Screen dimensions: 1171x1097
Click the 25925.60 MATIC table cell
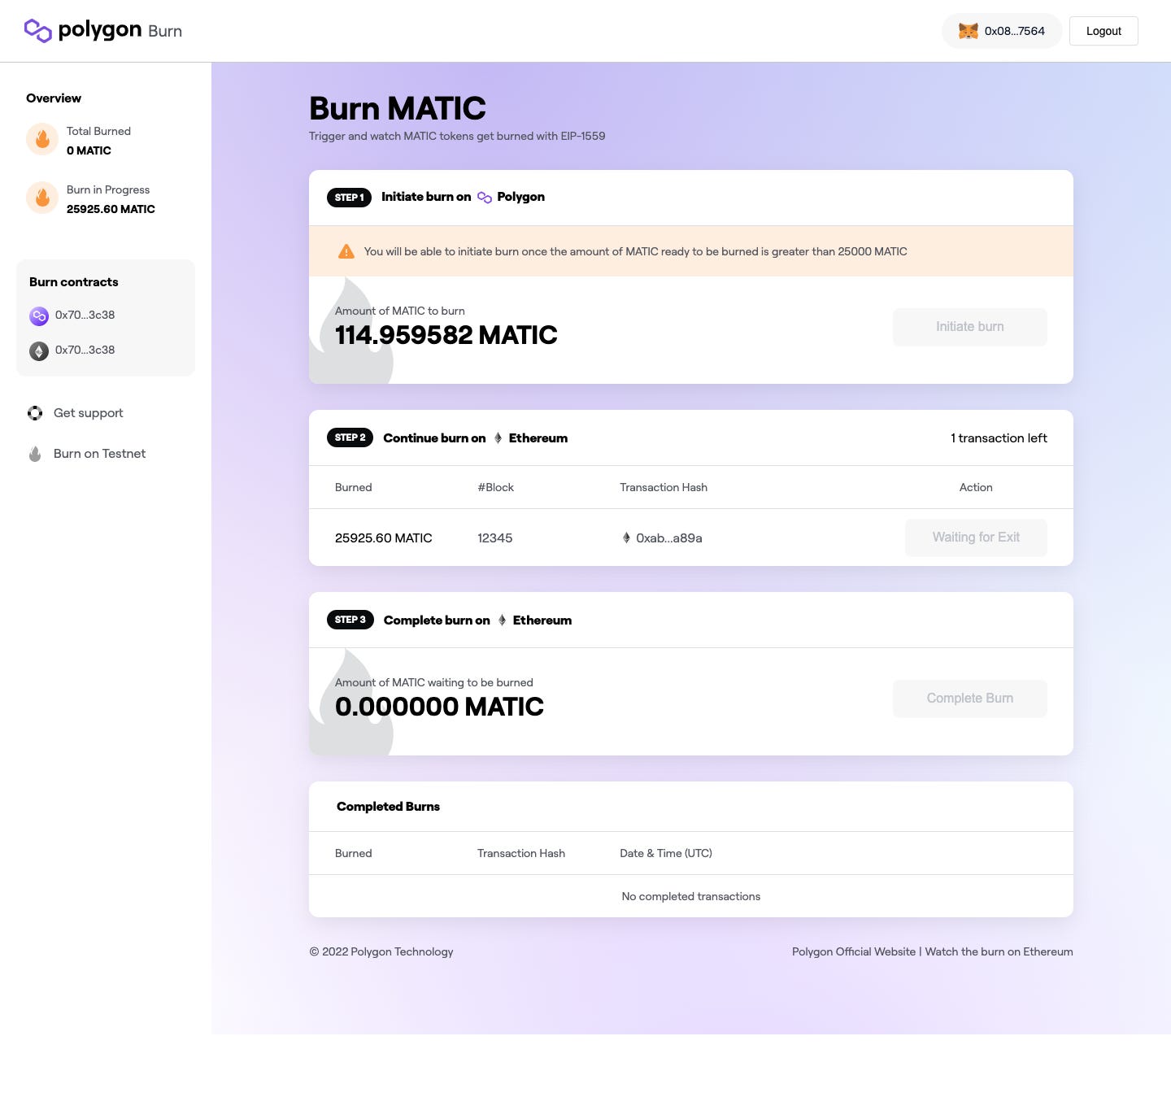[384, 538]
